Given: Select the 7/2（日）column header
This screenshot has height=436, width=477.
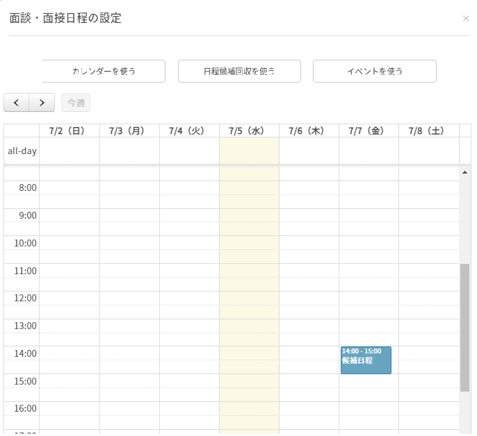Looking at the screenshot, I should point(70,131).
